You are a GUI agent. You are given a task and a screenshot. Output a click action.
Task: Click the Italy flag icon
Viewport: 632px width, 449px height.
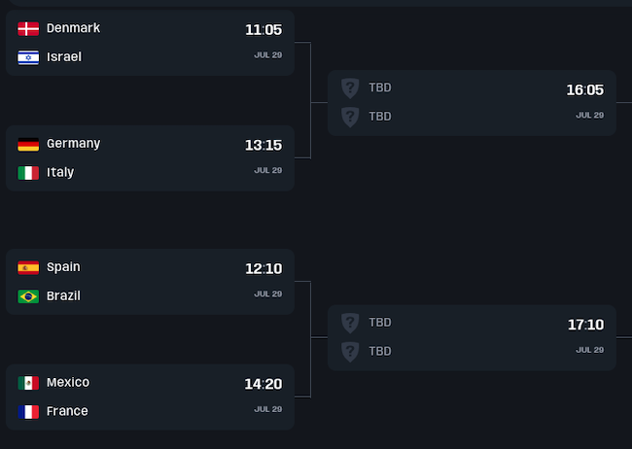coord(28,173)
